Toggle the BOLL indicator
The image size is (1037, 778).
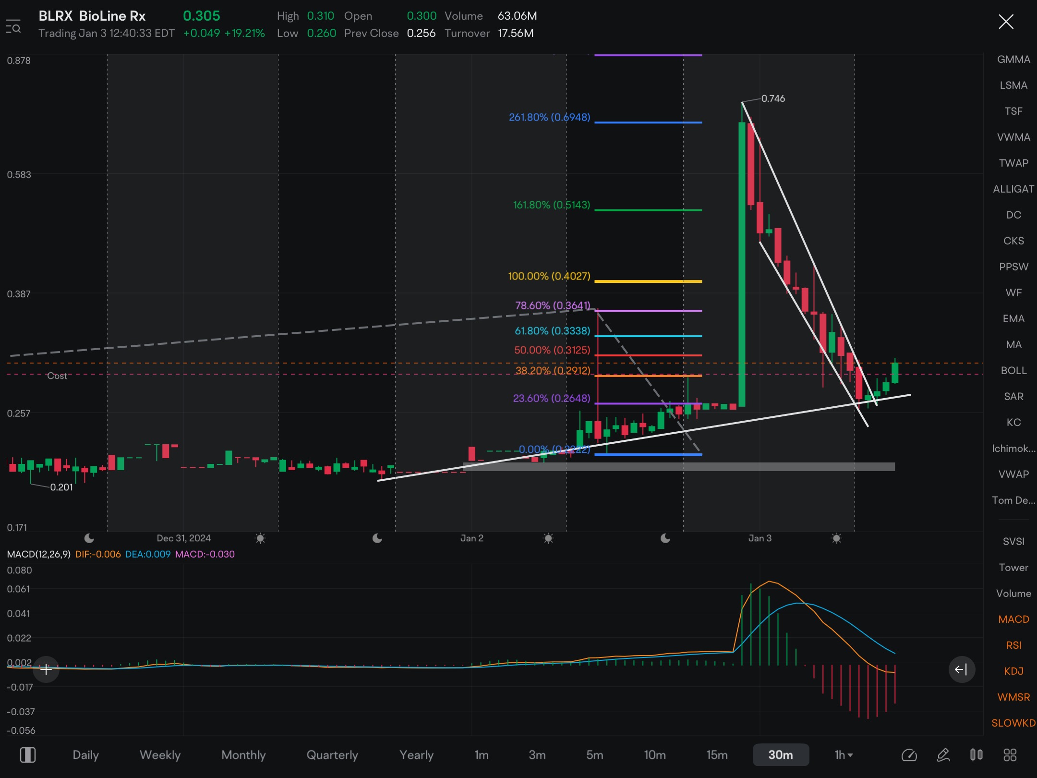(1013, 370)
